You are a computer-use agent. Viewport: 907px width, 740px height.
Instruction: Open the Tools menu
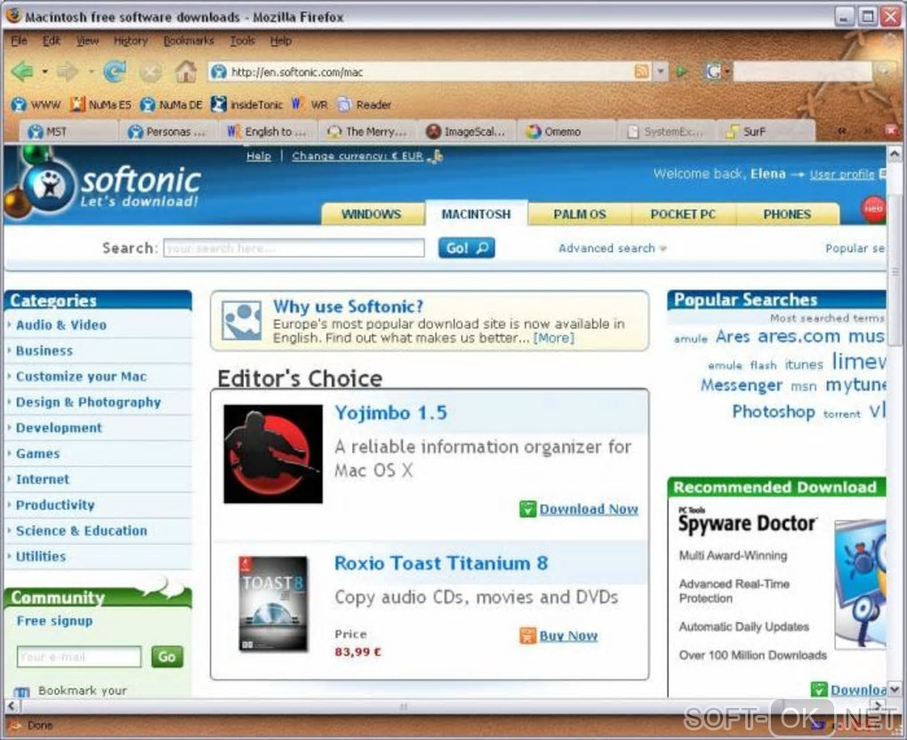(x=242, y=41)
